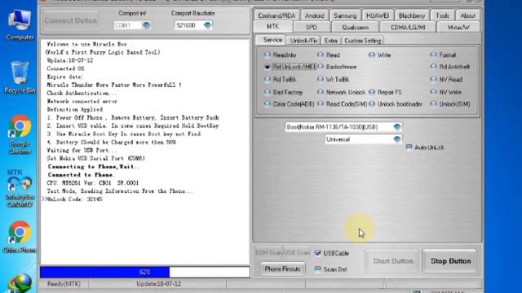
Task: Select the Bad Factory radio option
Action: pyautogui.click(x=268, y=92)
